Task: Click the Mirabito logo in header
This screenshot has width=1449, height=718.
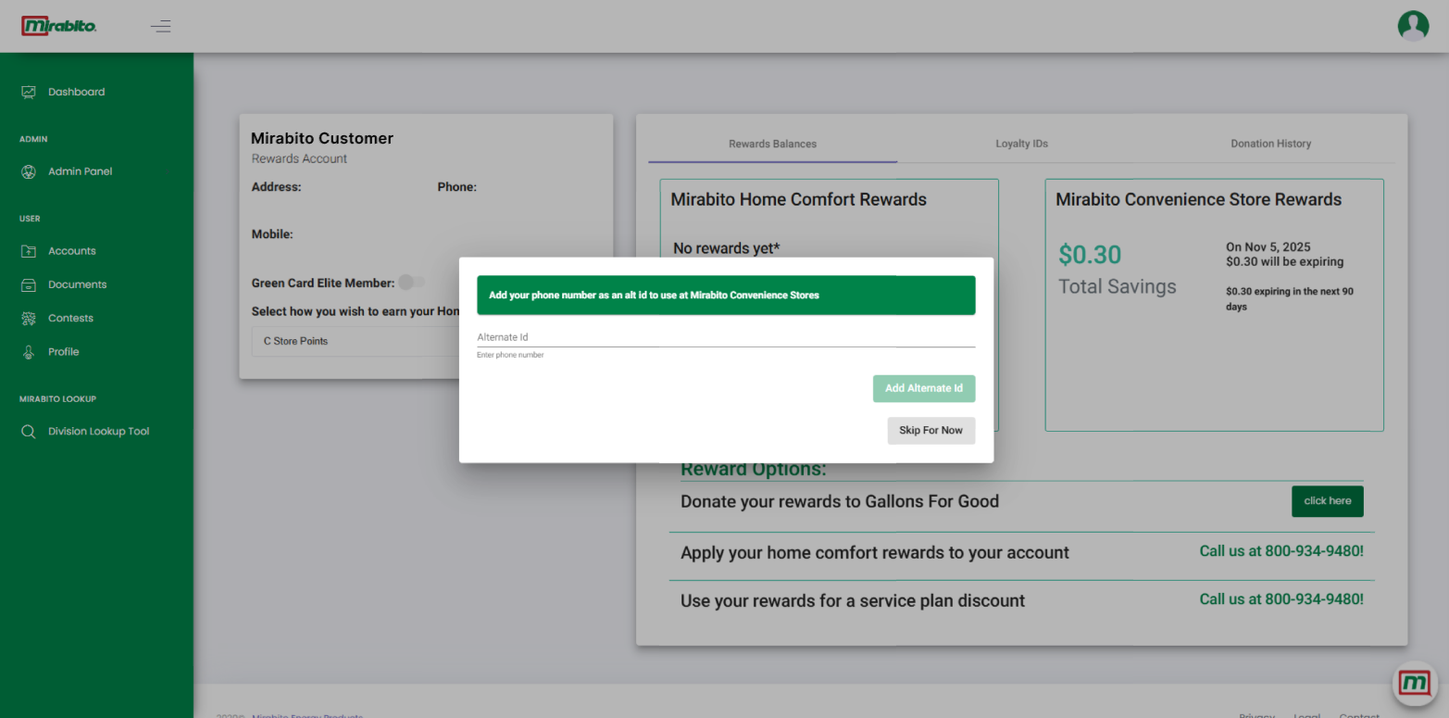Action: coord(59,26)
